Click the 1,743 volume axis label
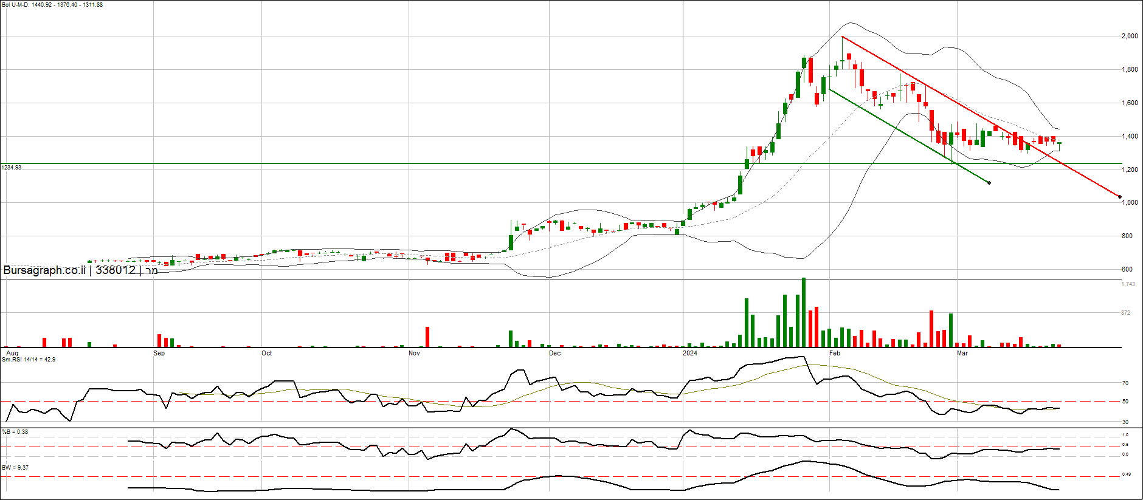Viewport: 1143px width, 500px height. 1128,284
